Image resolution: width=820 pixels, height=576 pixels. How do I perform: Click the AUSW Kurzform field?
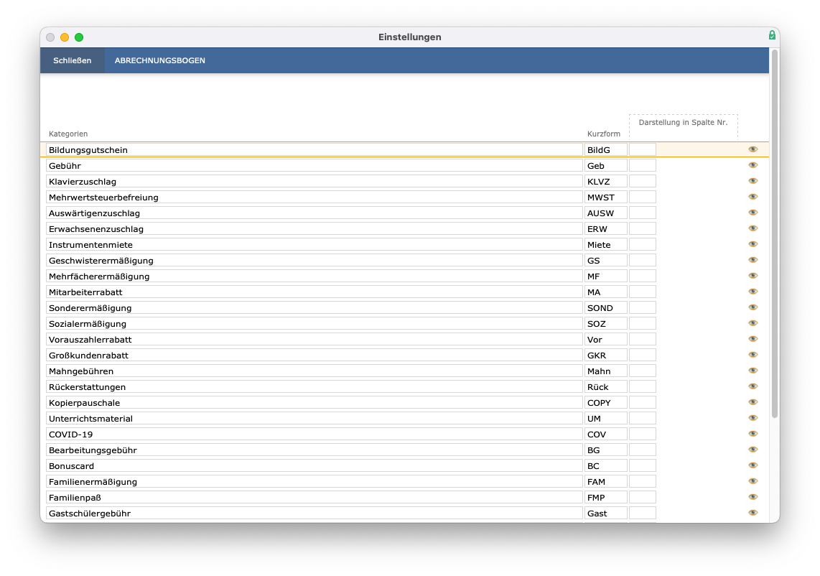(x=605, y=213)
